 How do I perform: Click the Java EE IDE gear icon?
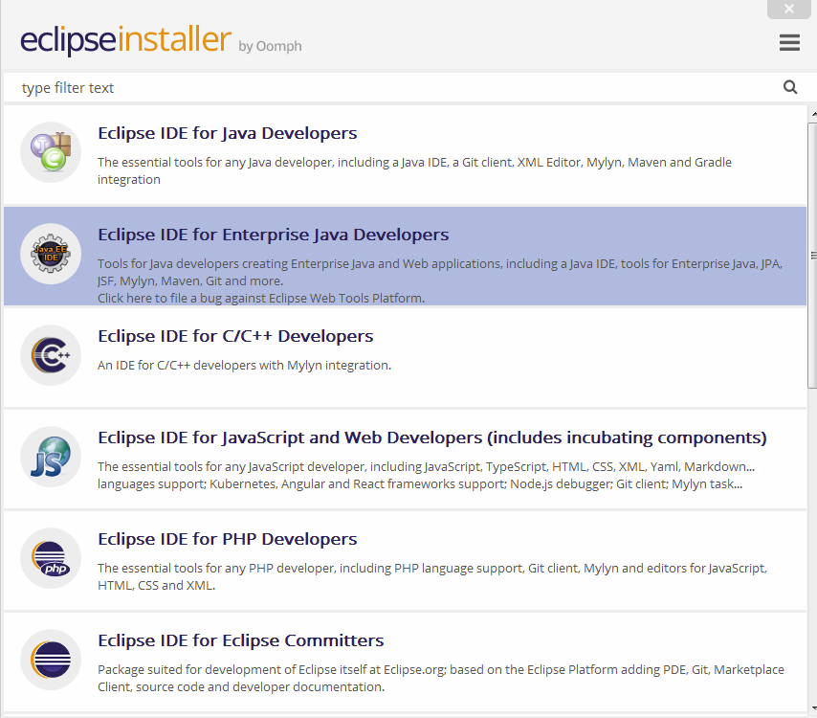tap(51, 254)
